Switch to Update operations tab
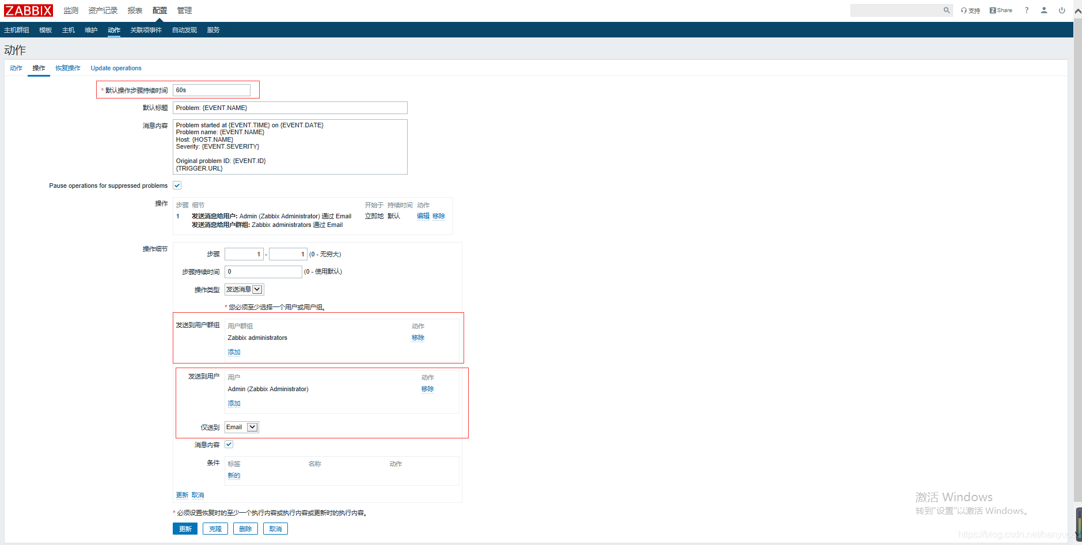This screenshot has width=1082, height=545. click(116, 68)
